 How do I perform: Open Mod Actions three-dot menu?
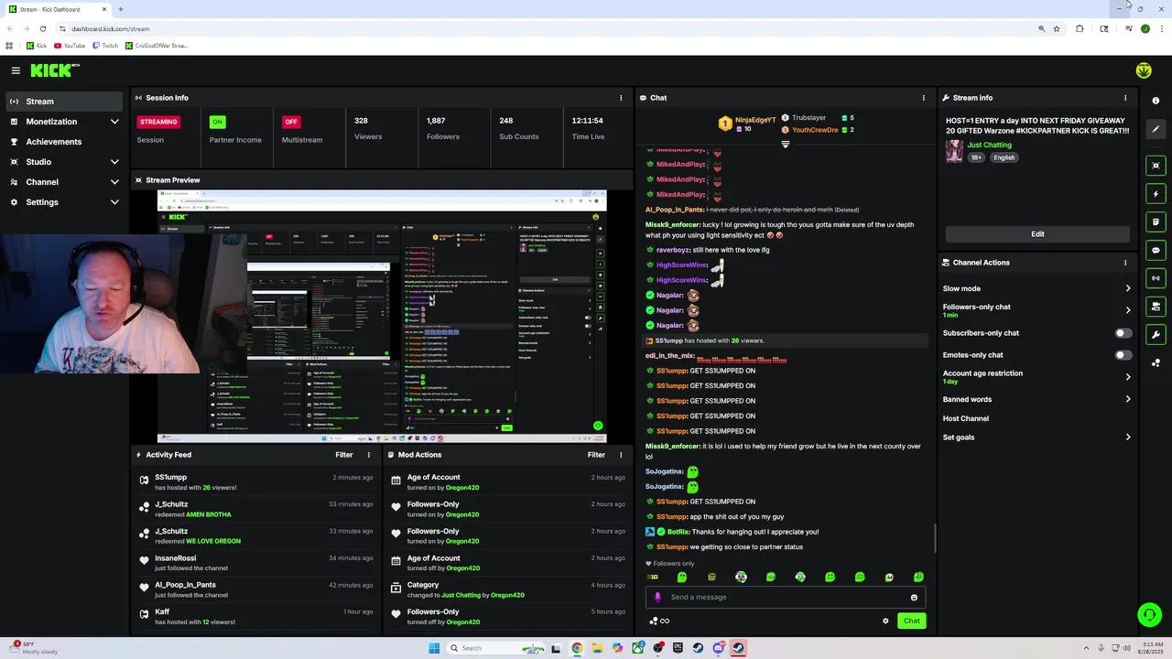[x=621, y=455]
